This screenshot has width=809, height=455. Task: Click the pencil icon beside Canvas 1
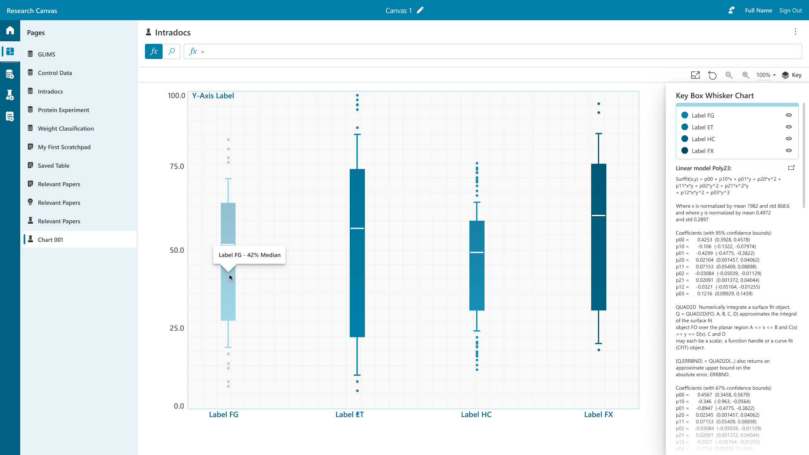point(420,11)
